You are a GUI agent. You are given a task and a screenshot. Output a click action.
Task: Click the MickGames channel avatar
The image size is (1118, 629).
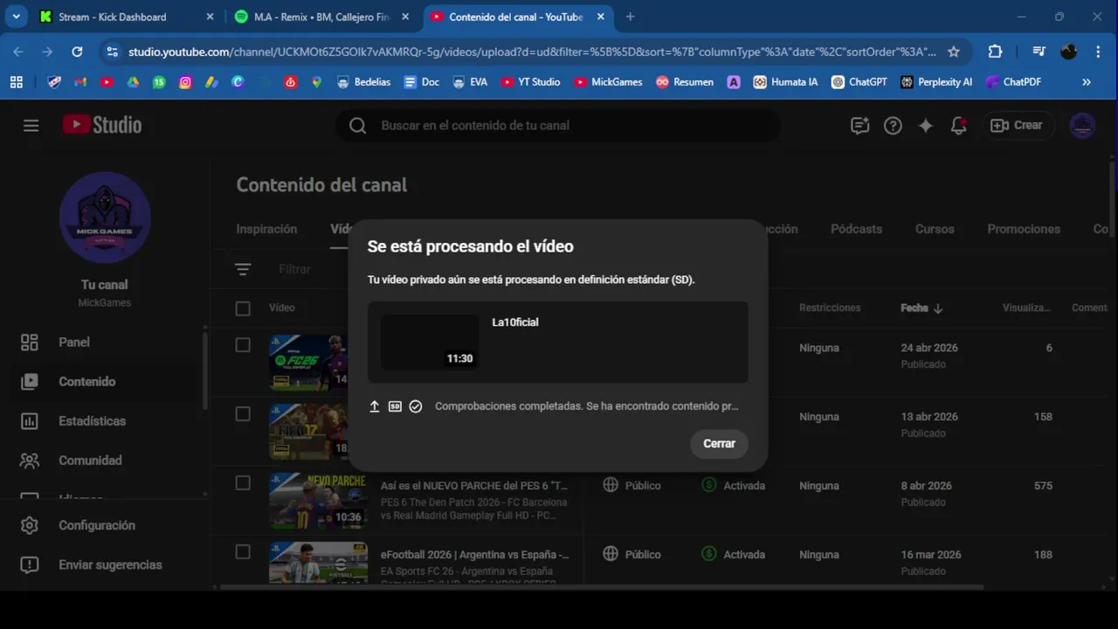coord(105,218)
